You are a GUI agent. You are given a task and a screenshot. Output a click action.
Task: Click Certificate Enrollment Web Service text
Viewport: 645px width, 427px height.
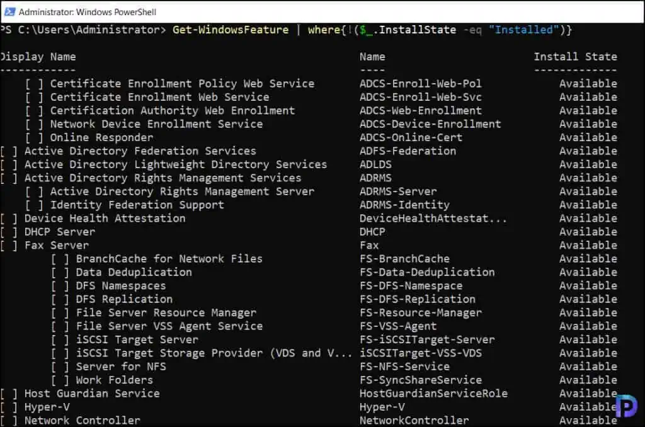(x=159, y=97)
